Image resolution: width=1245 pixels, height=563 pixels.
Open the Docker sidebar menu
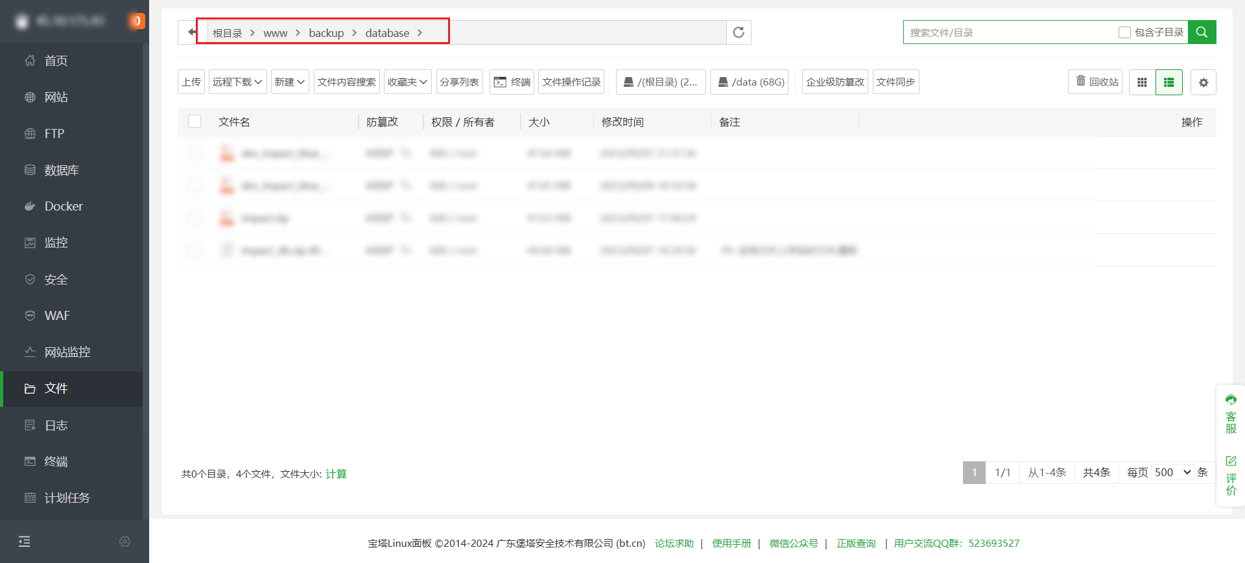point(64,207)
